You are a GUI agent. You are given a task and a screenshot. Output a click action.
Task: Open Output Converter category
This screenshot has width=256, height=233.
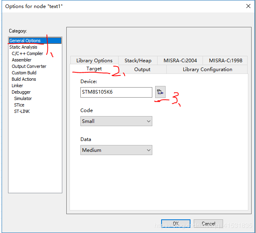(x=29, y=66)
